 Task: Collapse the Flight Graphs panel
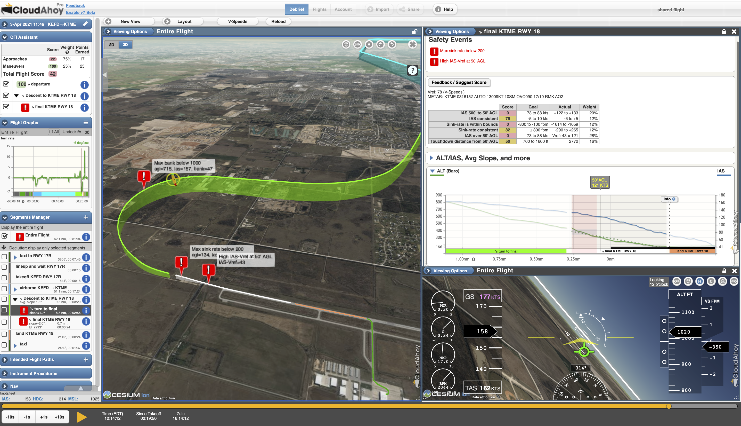4,123
